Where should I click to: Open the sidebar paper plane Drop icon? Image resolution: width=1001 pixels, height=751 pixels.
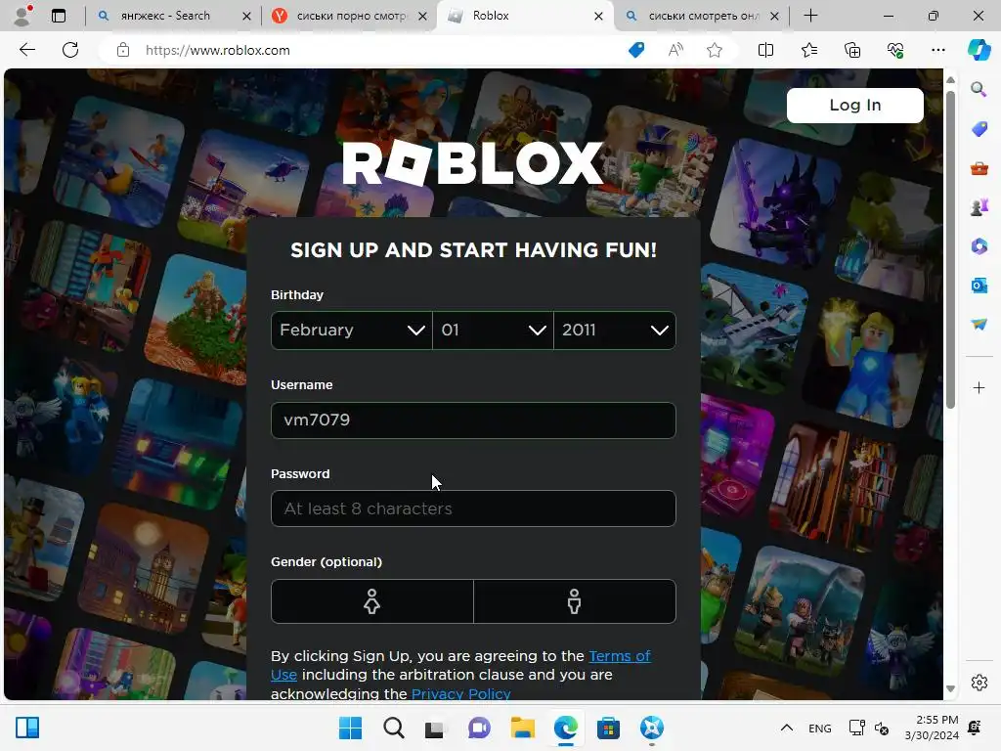click(x=979, y=325)
